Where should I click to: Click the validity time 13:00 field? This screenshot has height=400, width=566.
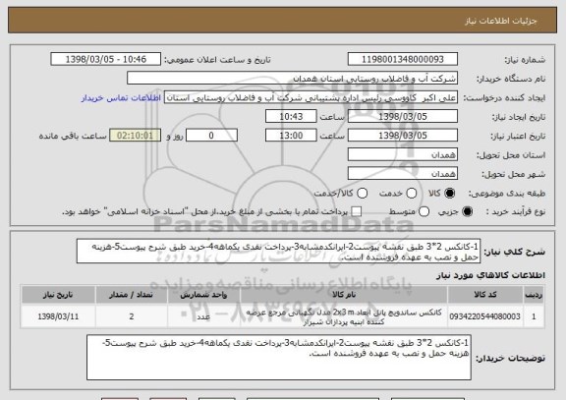coord(291,136)
